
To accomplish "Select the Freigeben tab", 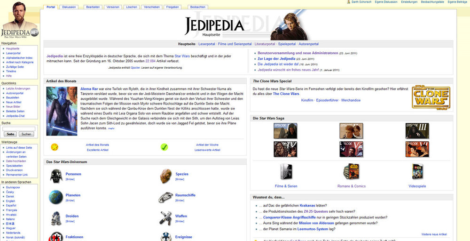I will click(172, 7).
